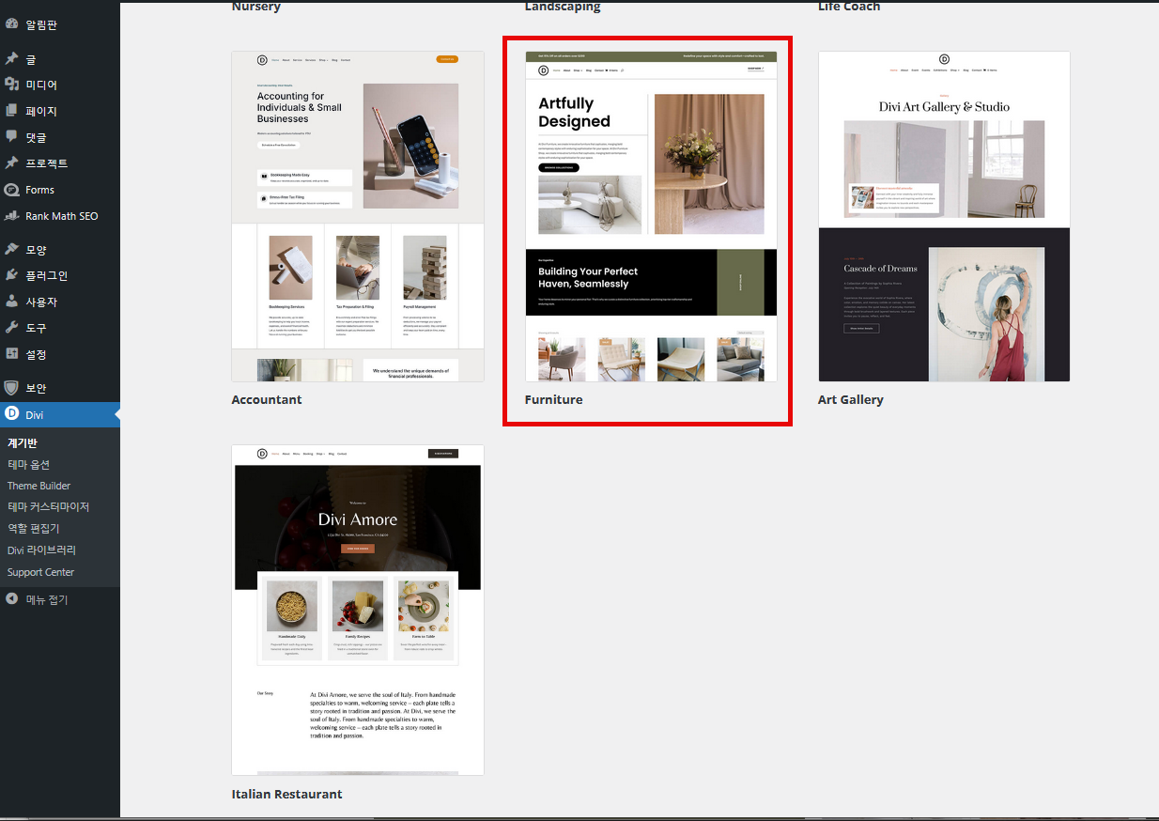Open 테마 옵션 theme options
Viewport: 1159px width, 821px height.
(x=29, y=465)
